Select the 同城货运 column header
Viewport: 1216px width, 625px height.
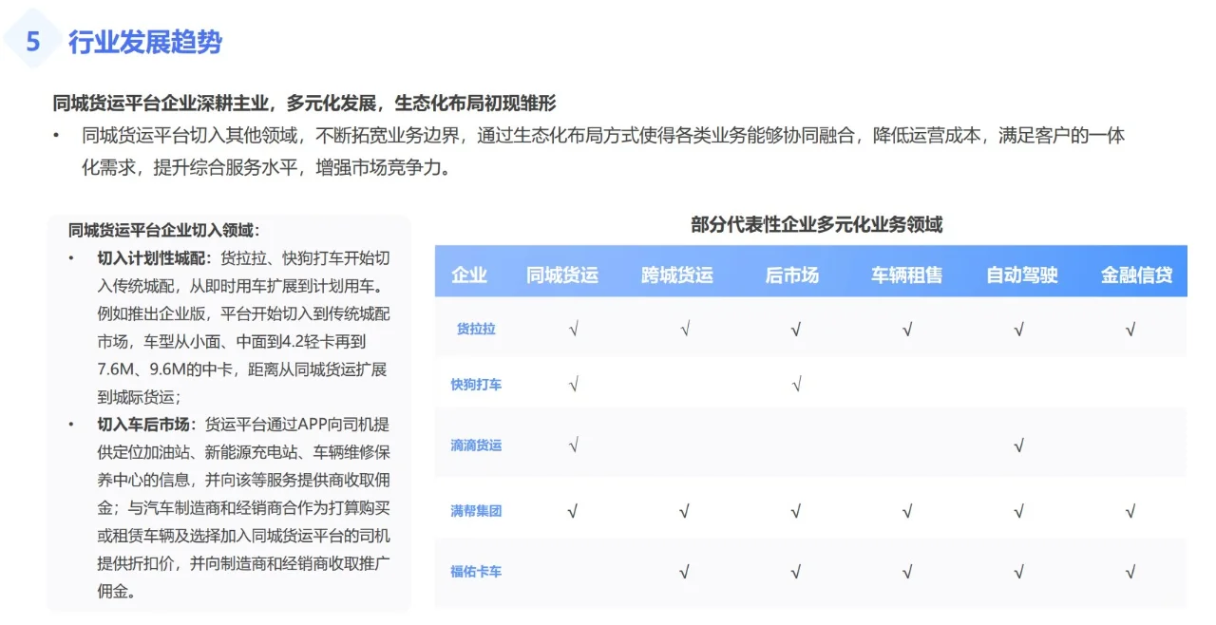point(562,275)
